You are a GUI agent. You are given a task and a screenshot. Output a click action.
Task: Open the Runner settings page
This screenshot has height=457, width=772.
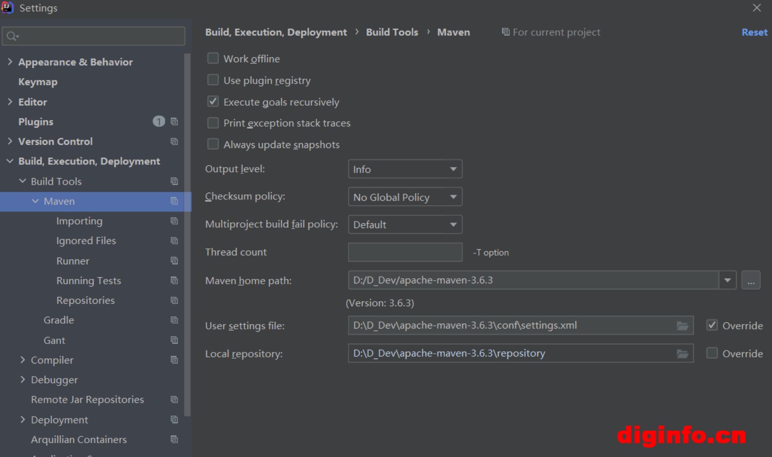73,261
